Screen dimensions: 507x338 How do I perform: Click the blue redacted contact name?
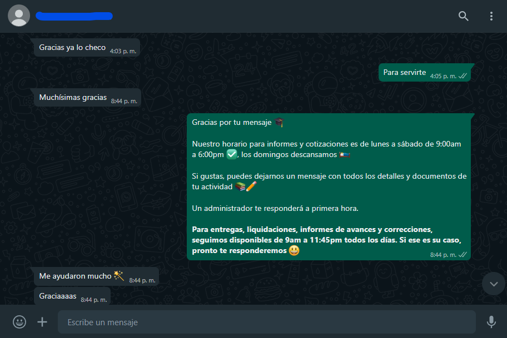[74, 16]
